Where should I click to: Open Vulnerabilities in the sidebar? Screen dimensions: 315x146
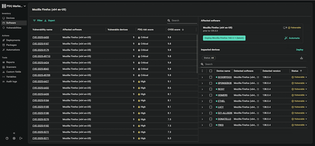(14, 28)
